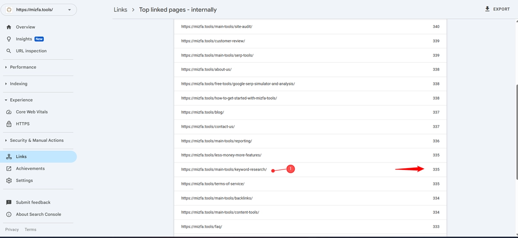Expand the Performance section

tap(23, 67)
